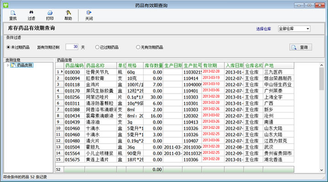Click the expiry date 2013-03-10
The image size is (328, 182).
213,84
